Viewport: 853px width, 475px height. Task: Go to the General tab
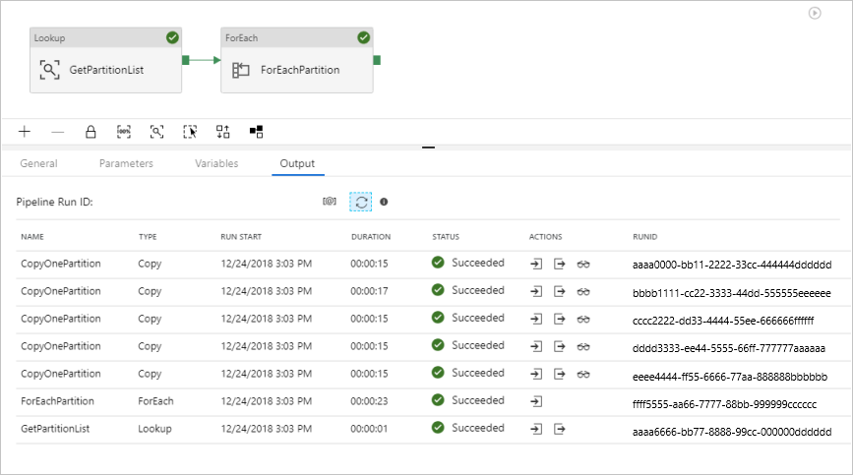[38, 163]
